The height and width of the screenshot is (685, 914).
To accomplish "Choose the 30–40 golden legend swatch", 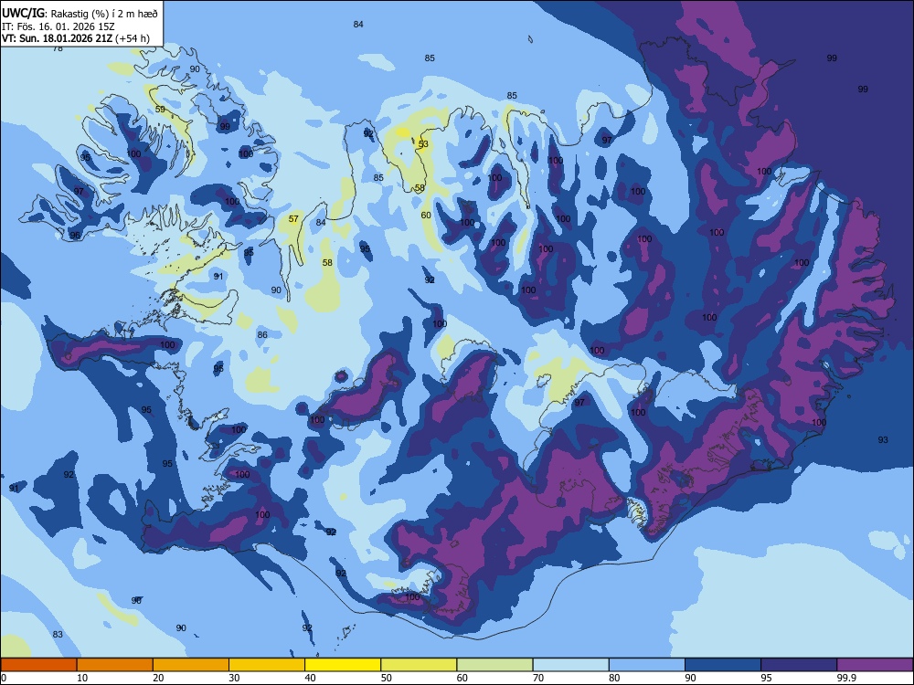I will pos(267,665).
